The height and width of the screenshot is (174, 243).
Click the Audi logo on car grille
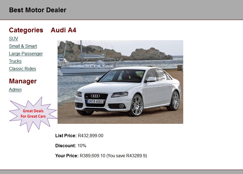[95, 96]
